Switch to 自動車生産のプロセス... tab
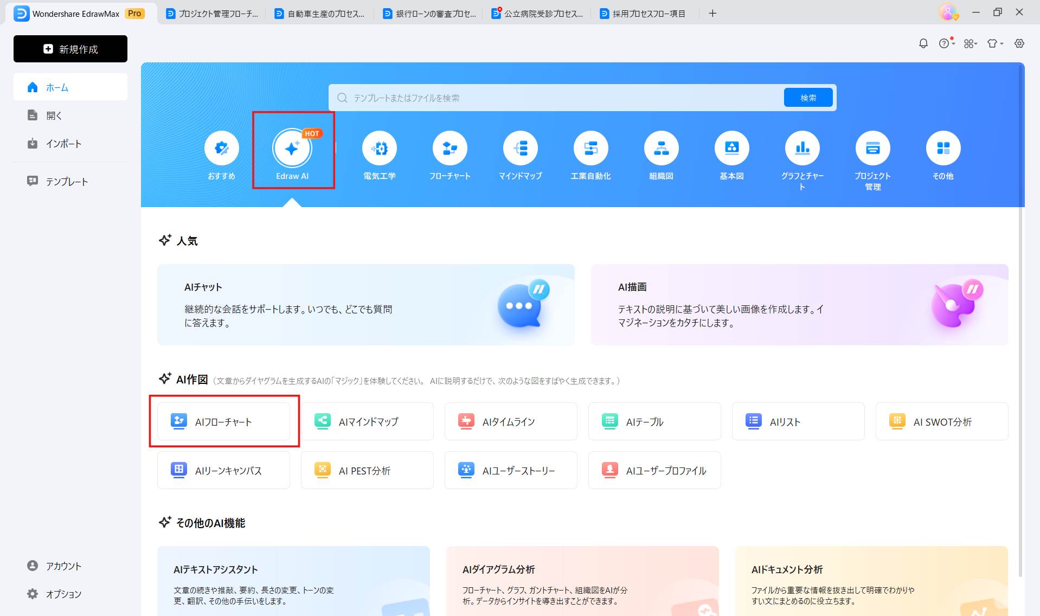The height and width of the screenshot is (616, 1040). (320, 14)
